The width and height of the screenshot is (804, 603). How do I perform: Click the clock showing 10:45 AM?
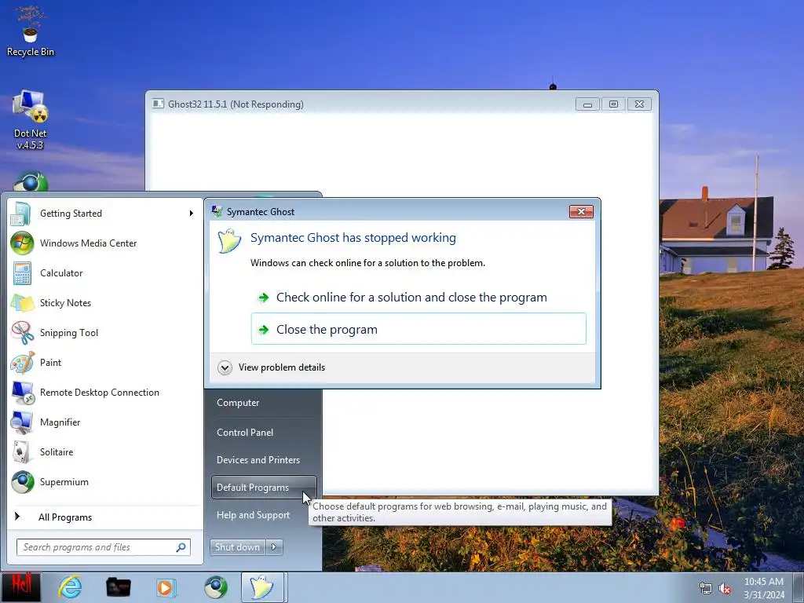[763, 582]
